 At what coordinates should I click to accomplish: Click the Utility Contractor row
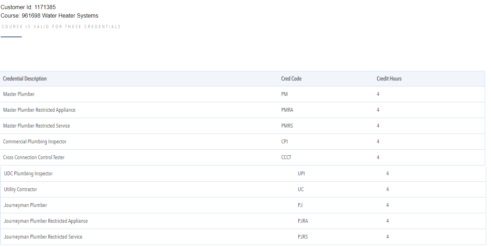click(20, 189)
